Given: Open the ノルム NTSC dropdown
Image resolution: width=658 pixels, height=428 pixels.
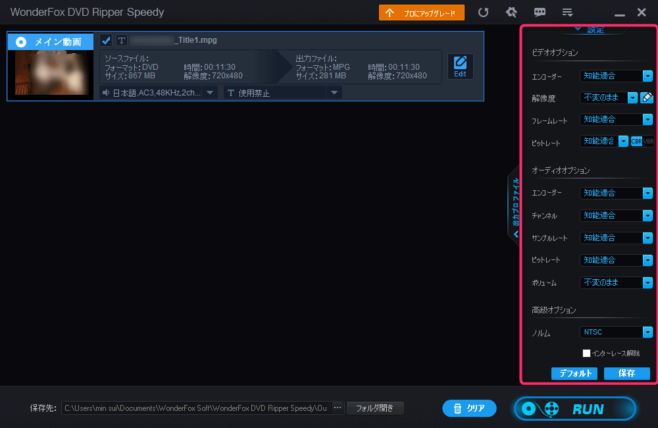Looking at the screenshot, I should click(x=647, y=333).
